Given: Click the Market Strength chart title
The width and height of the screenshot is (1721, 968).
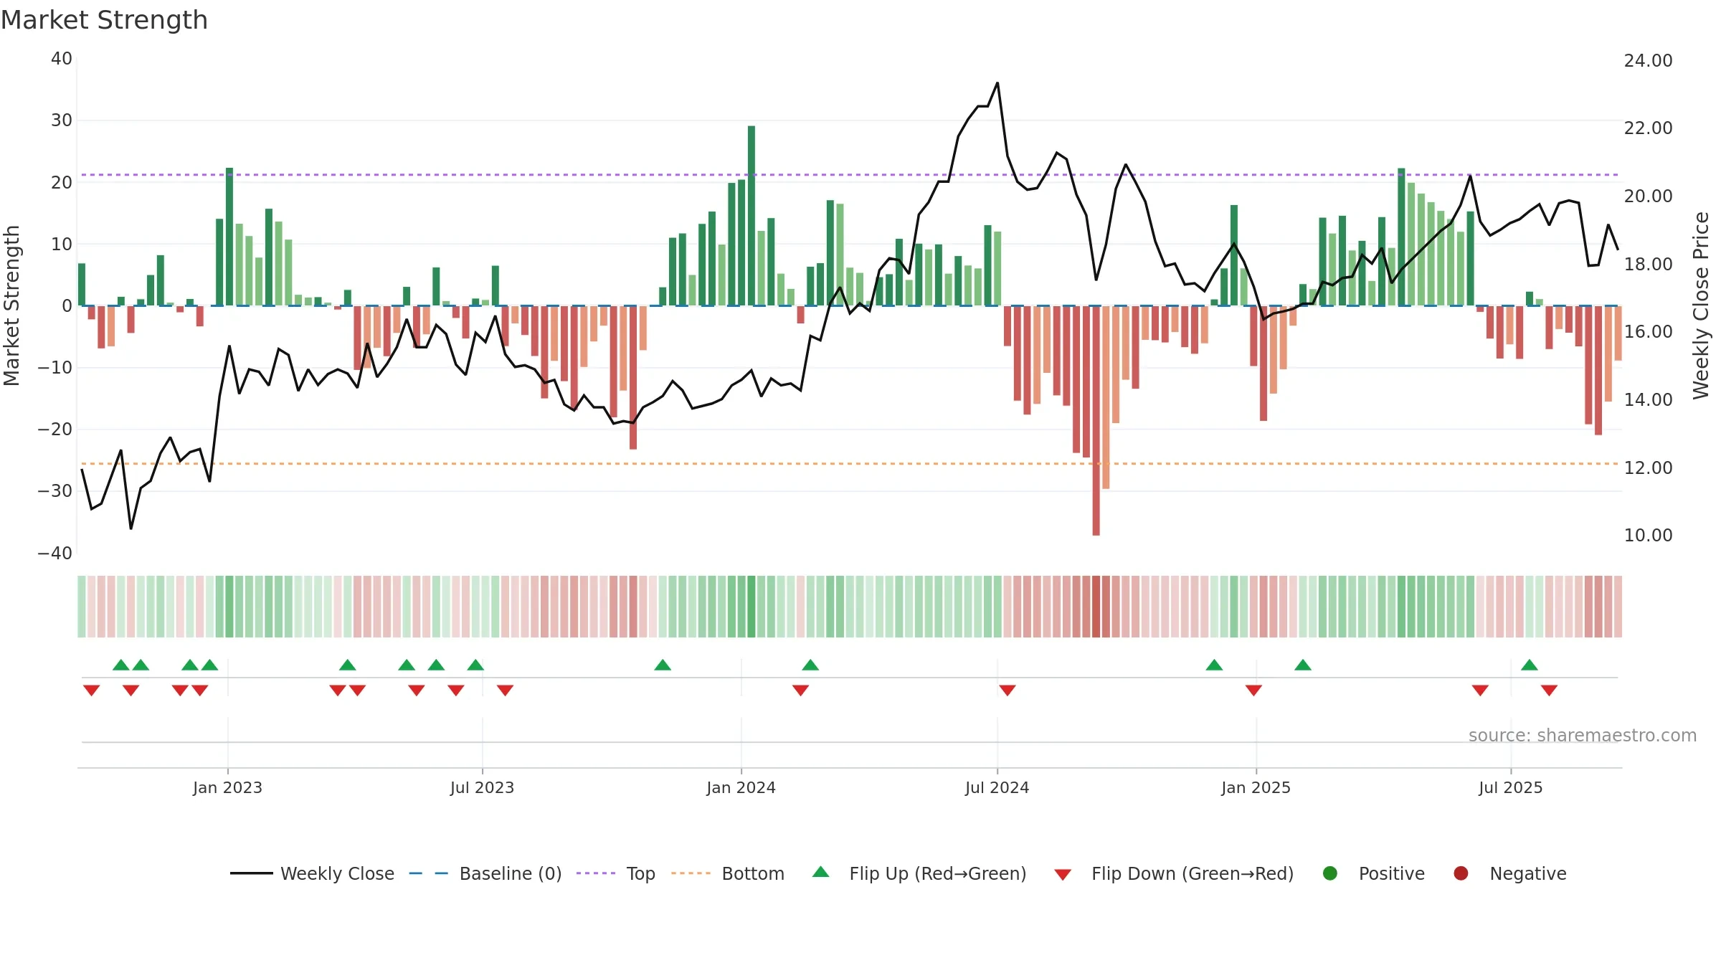Looking at the screenshot, I should click(x=105, y=20).
